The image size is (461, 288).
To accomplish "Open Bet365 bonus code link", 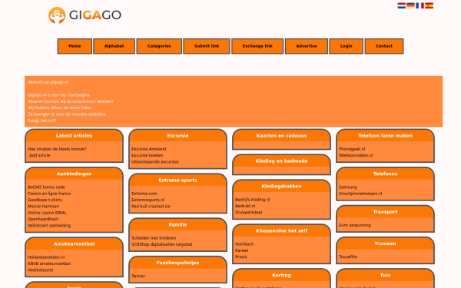I will [x=46, y=187].
